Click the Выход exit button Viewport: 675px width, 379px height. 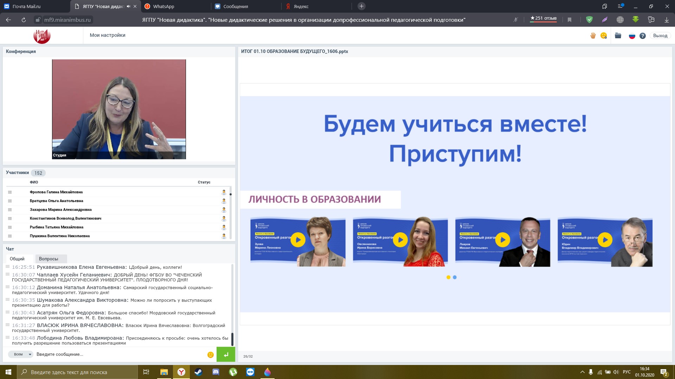pos(660,35)
